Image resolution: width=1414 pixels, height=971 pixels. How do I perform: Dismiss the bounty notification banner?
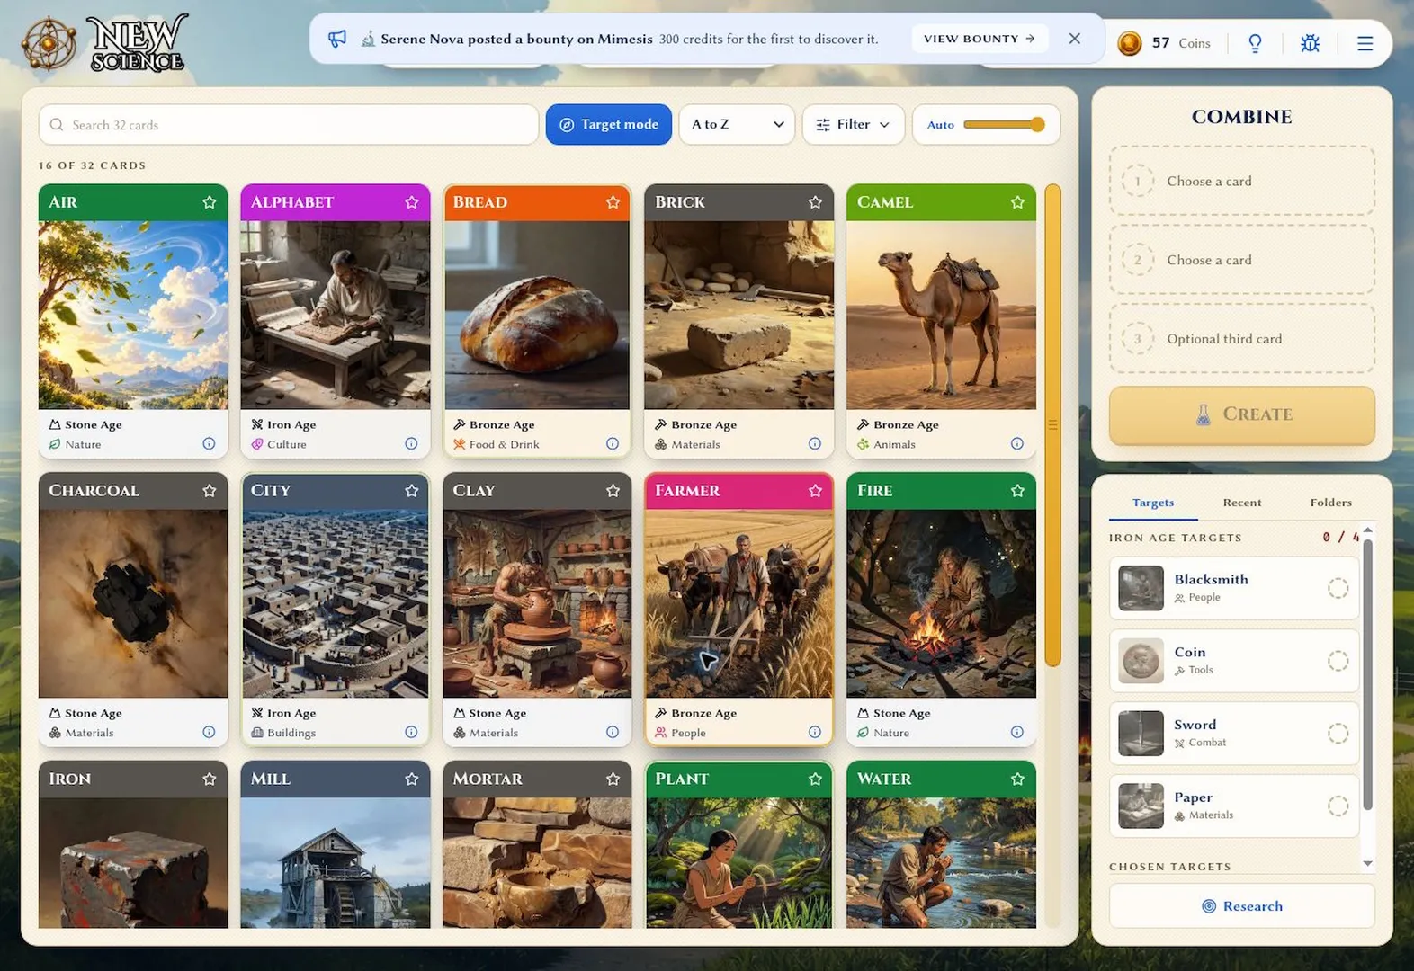coord(1074,39)
